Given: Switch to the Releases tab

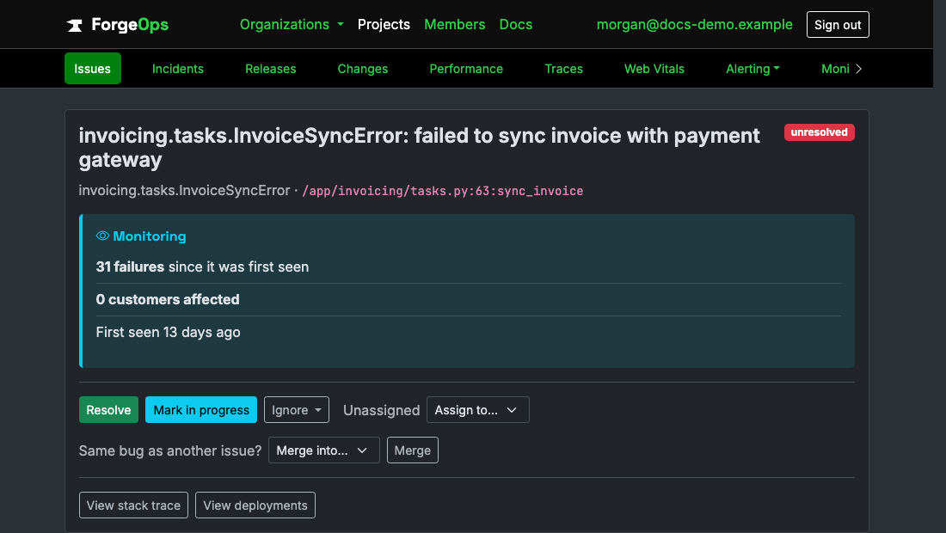Looking at the screenshot, I should (x=270, y=69).
